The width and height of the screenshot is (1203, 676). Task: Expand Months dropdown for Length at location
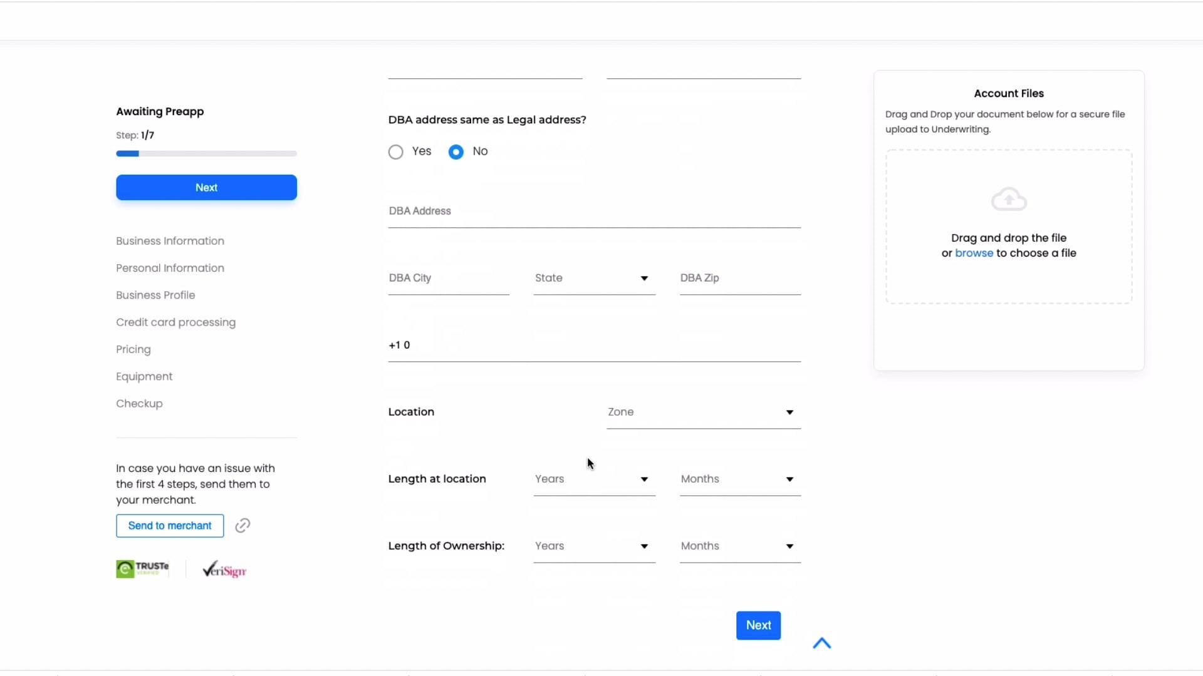tap(740, 479)
